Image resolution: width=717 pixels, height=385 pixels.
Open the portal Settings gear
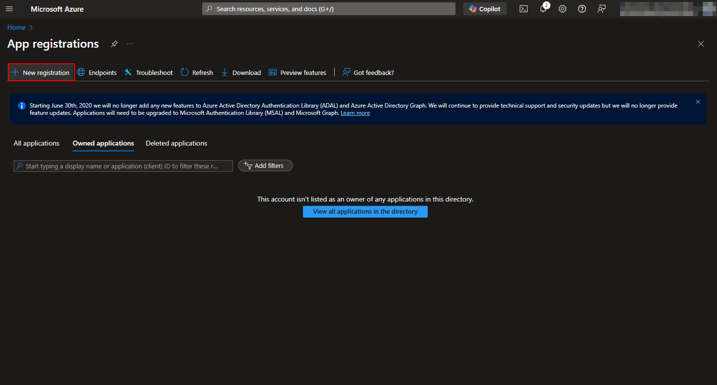(x=563, y=9)
